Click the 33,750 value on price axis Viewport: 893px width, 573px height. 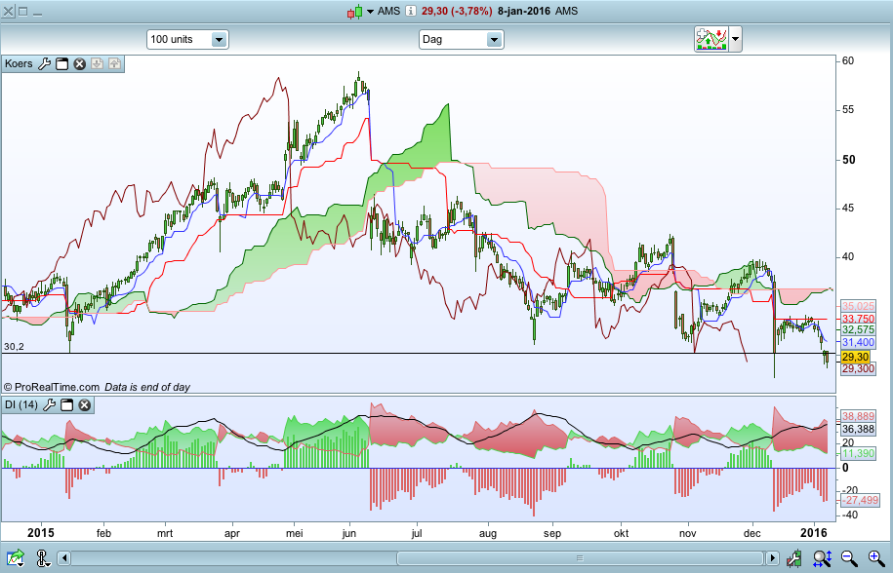858,319
